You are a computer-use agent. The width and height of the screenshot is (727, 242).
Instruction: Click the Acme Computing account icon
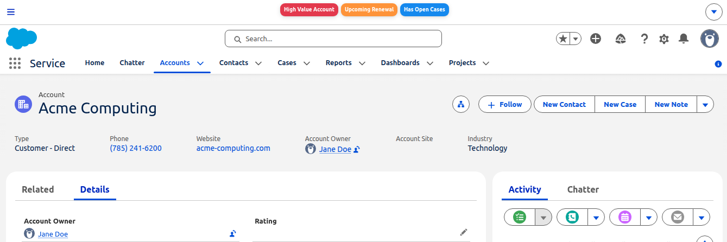point(23,104)
